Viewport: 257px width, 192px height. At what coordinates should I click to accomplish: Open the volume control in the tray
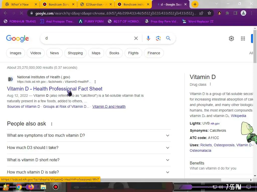click(x=221, y=187)
